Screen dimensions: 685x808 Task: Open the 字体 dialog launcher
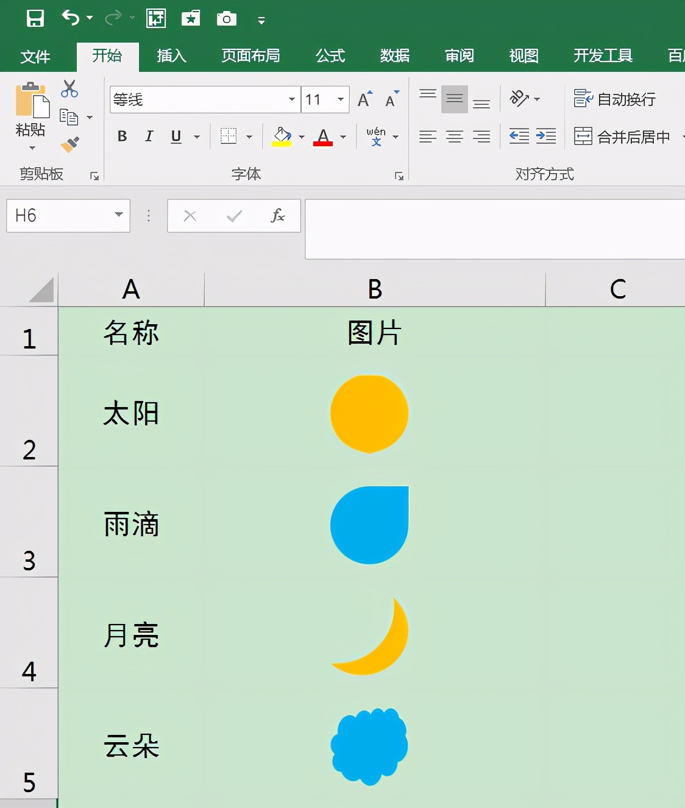click(399, 176)
